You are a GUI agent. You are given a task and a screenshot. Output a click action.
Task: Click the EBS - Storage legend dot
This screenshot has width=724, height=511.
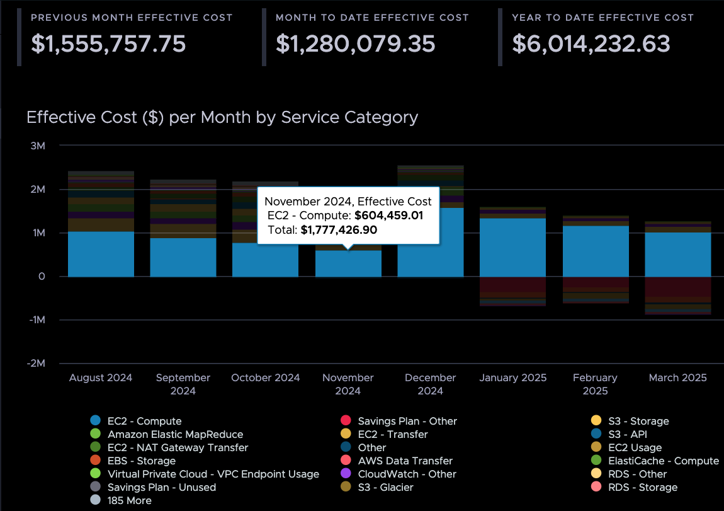coord(94,460)
